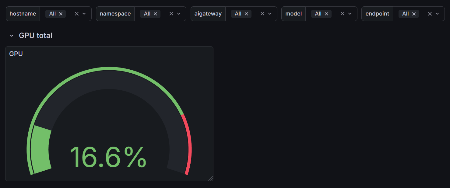This screenshot has width=450, height=188.
Task: Open the hostname variable dropdown
Action: (x=84, y=14)
